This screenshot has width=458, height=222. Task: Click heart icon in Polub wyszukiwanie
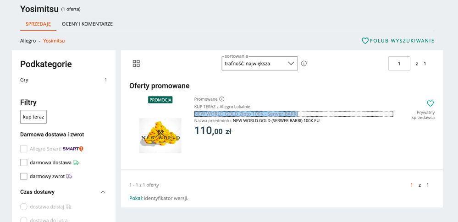[365, 41]
